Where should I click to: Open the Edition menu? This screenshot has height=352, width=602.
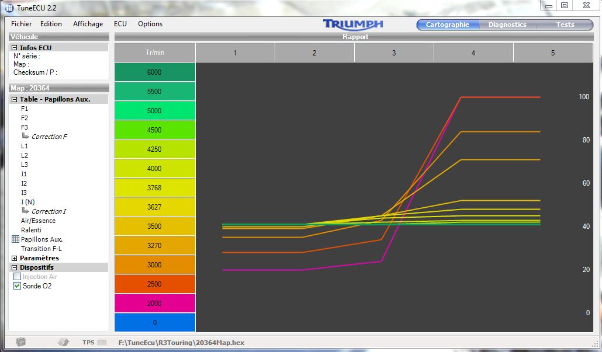click(51, 24)
